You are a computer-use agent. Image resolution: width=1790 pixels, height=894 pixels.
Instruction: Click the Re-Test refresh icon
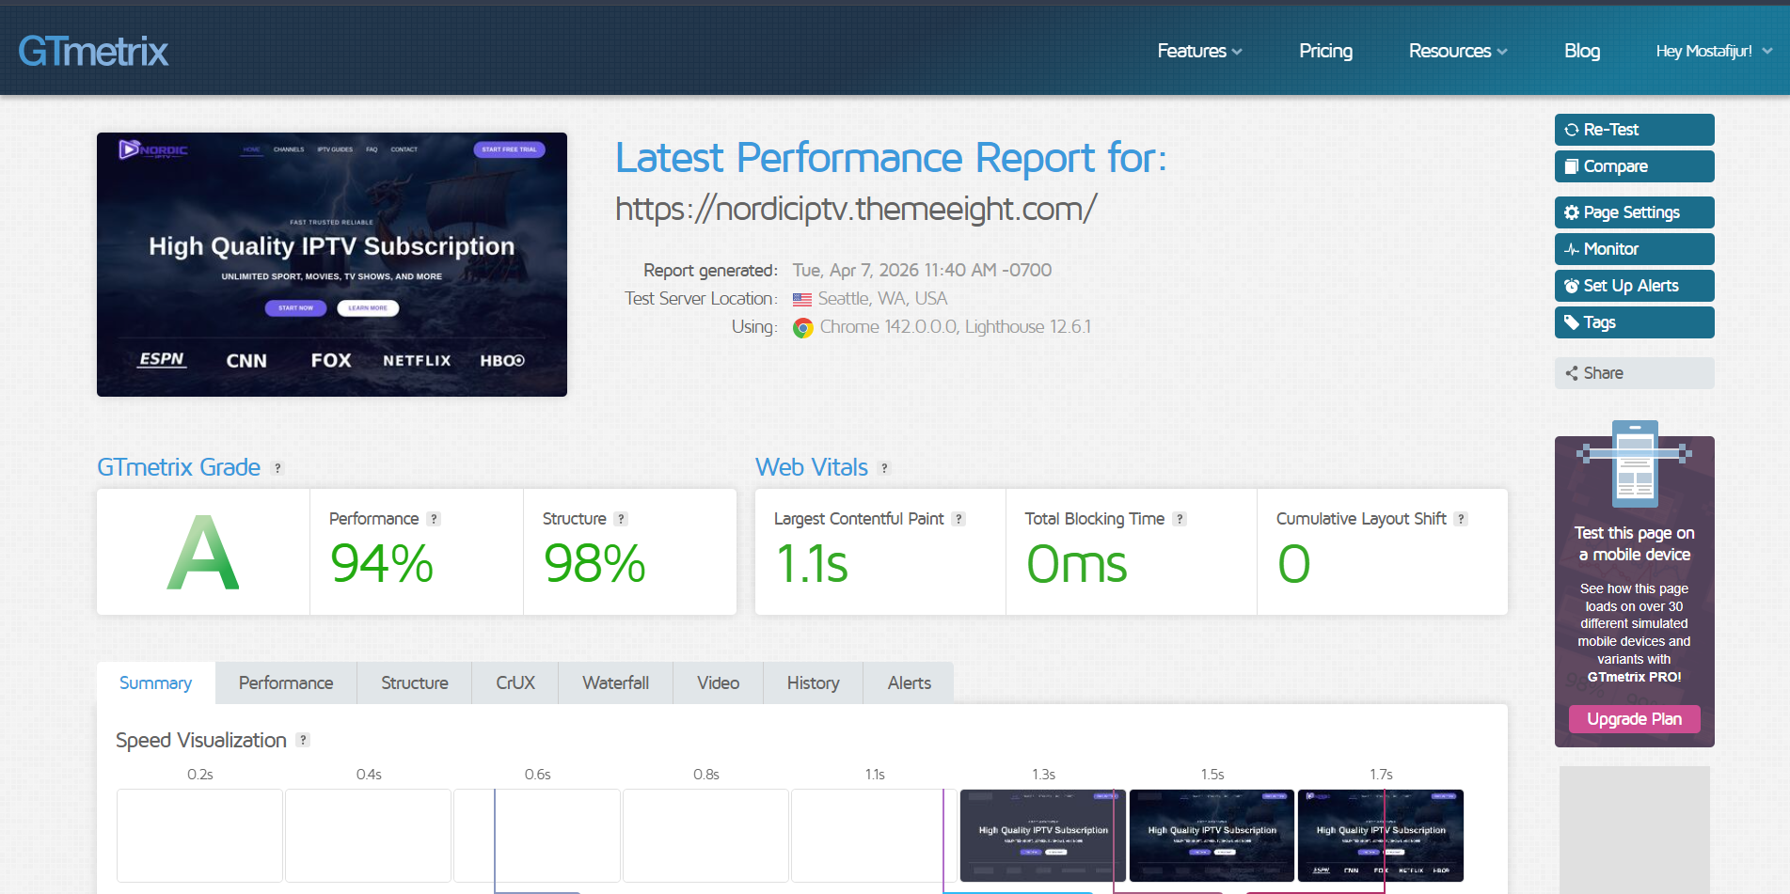(1571, 130)
